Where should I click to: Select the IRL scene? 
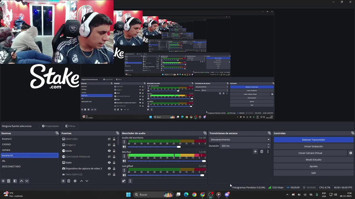[30, 161]
